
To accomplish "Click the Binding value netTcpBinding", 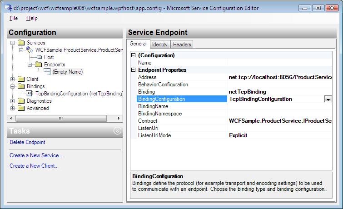I will [248, 92].
